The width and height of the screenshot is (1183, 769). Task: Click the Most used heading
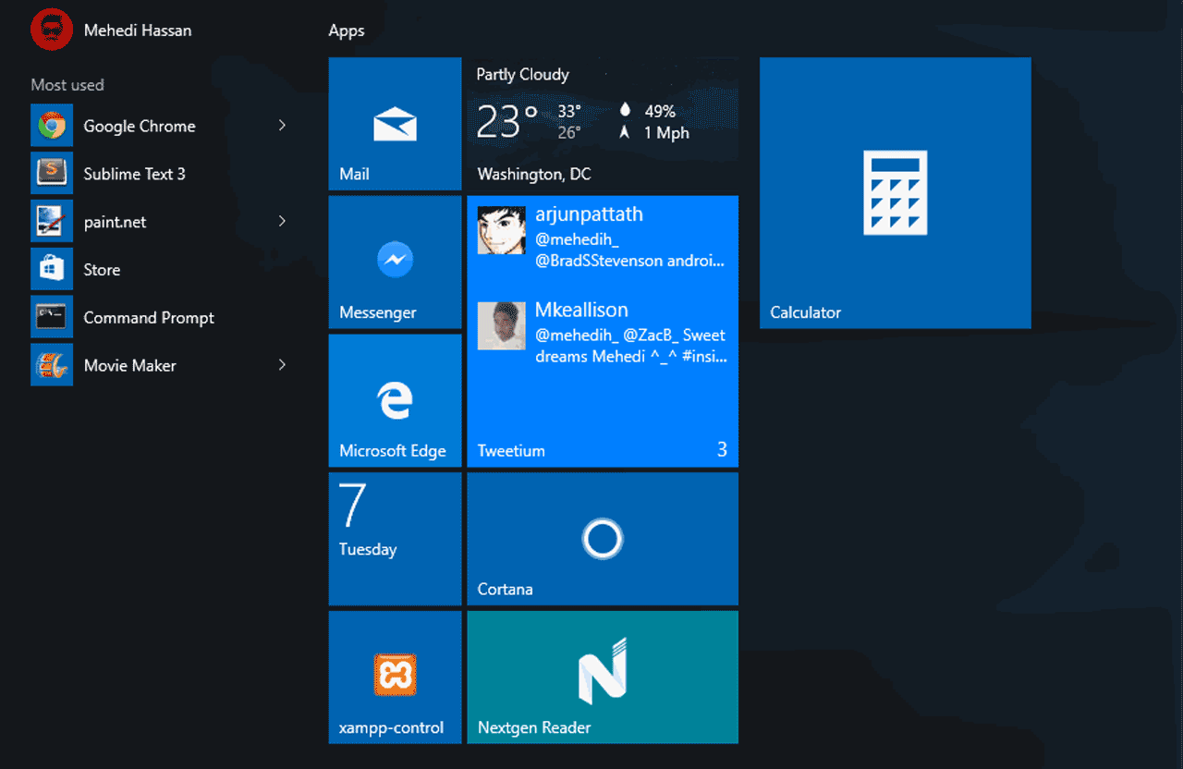pos(67,85)
